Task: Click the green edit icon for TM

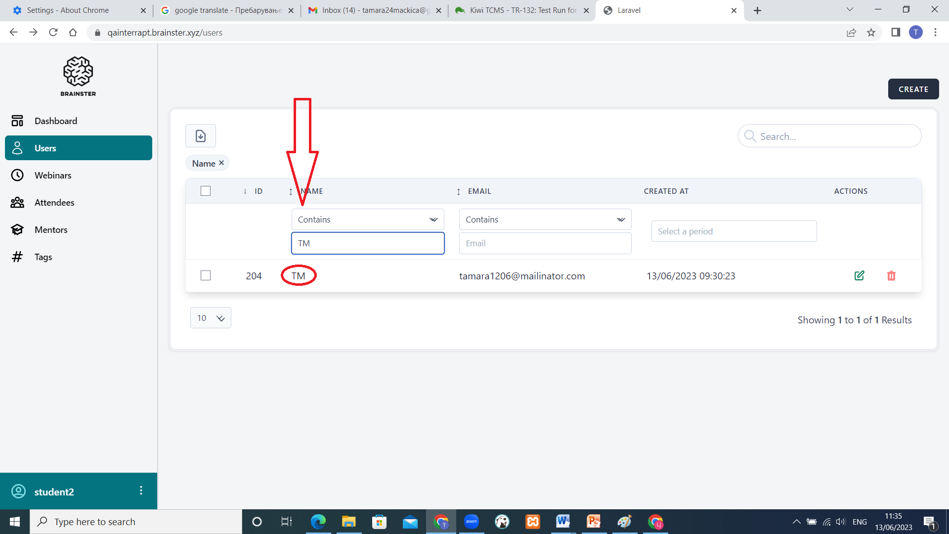Action: [859, 276]
